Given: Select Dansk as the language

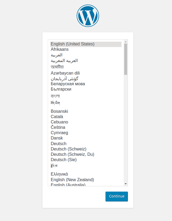Looking at the screenshot, I should [57, 138].
